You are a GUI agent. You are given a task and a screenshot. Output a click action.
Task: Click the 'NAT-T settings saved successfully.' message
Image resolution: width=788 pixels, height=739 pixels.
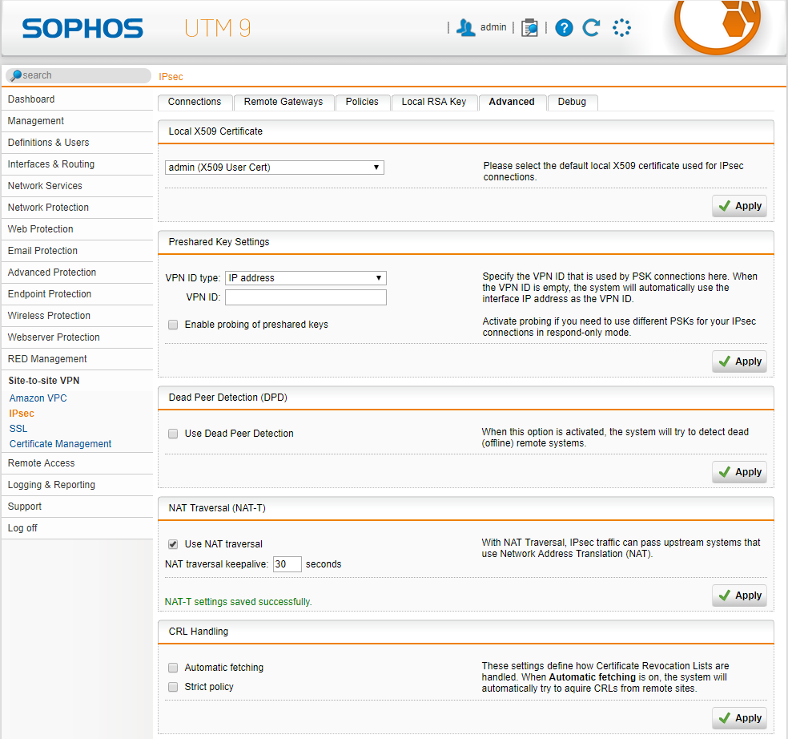[x=238, y=602]
